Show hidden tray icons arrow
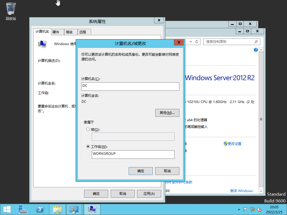The width and height of the screenshot is (287, 215). tap(239, 209)
